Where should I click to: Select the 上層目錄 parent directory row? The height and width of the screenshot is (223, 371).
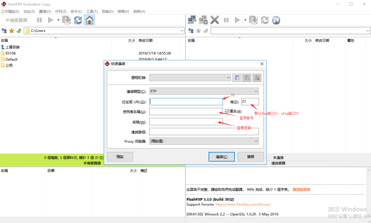pos(13,47)
